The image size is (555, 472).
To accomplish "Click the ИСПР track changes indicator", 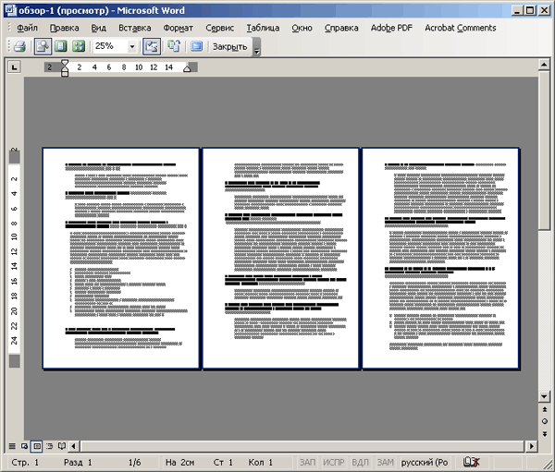I will (x=333, y=462).
